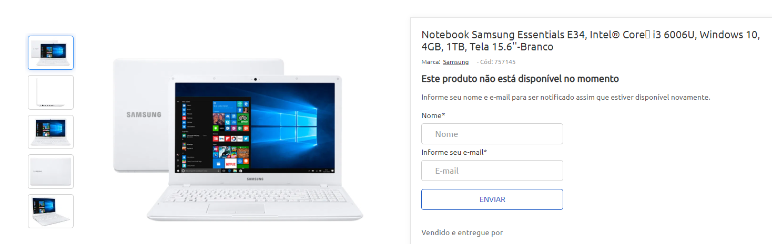Image resolution: width=772 pixels, height=244 pixels.
Task: Select the laptop side profile thumbnail
Action: click(50, 92)
